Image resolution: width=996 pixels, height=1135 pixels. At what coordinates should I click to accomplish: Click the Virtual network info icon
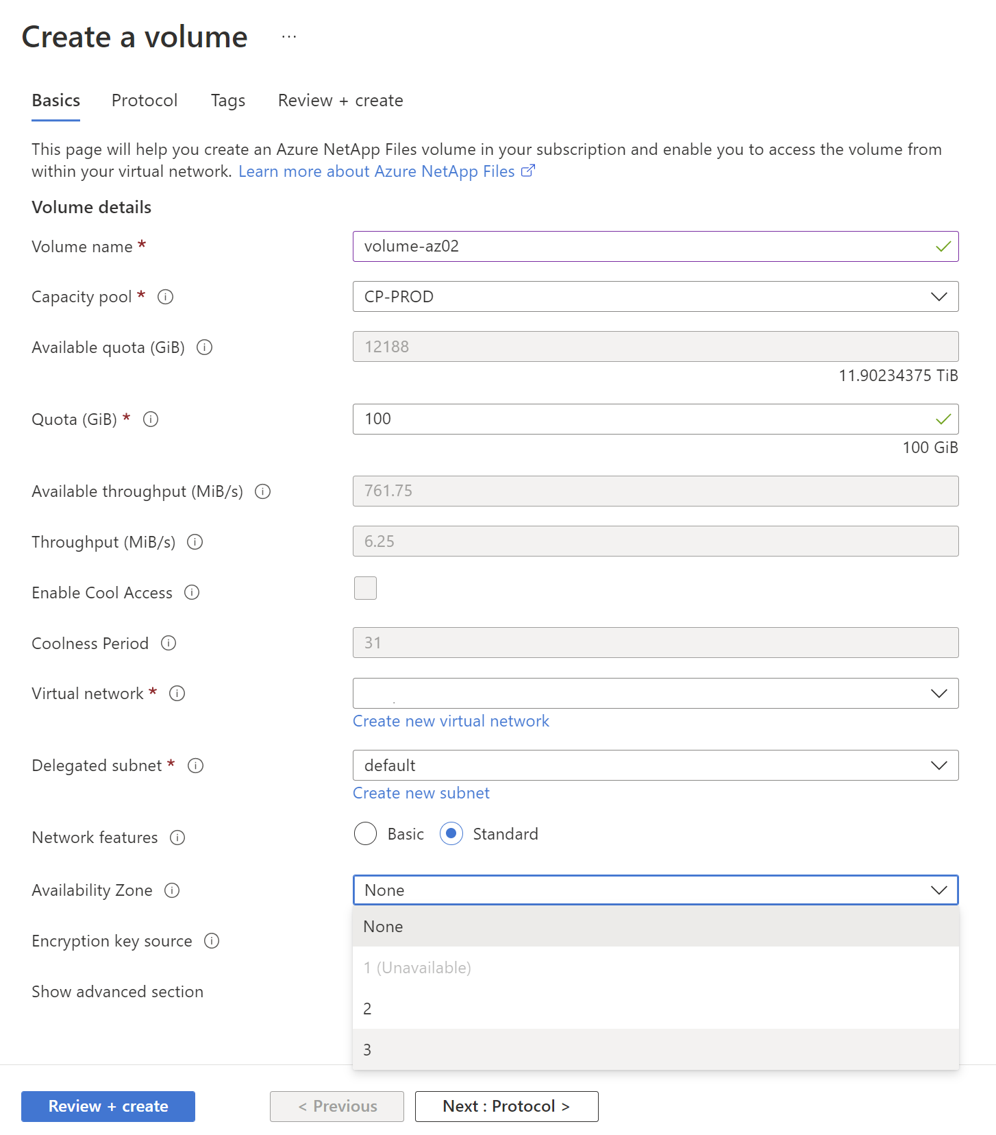pyautogui.click(x=177, y=694)
